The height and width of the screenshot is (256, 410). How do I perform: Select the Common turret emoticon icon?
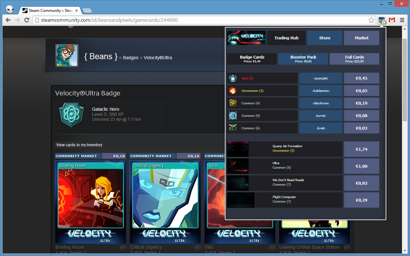pos(233,116)
